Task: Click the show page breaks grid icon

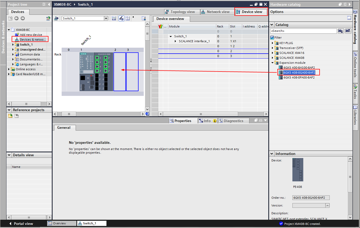Action: click(x=128, y=18)
